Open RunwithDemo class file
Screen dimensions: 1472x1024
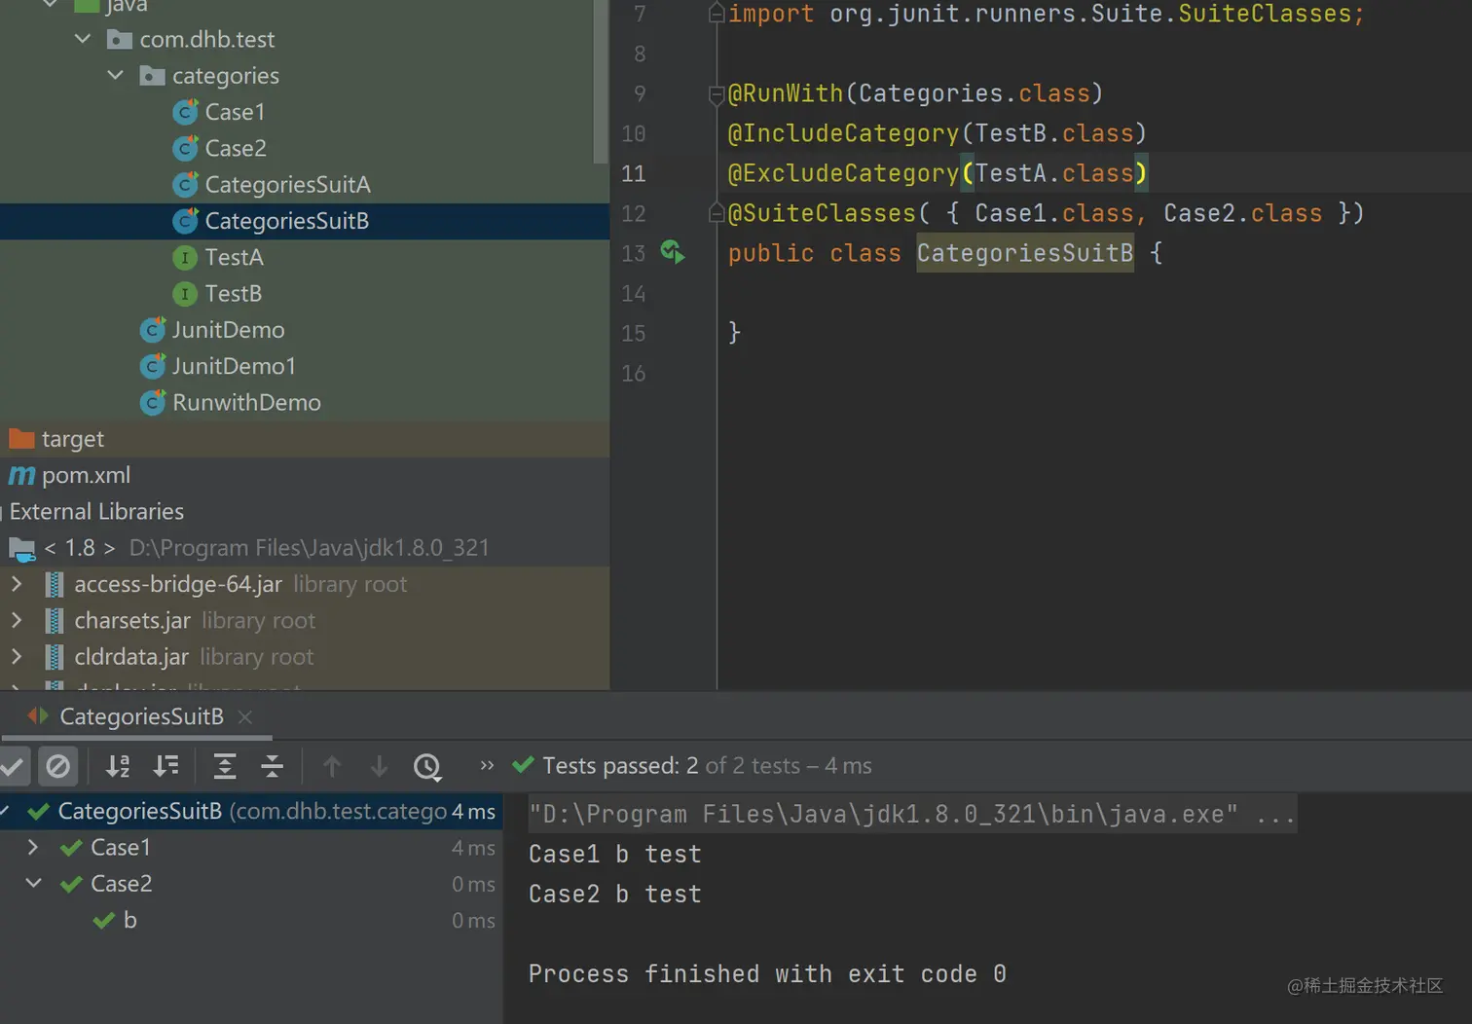click(x=246, y=403)
